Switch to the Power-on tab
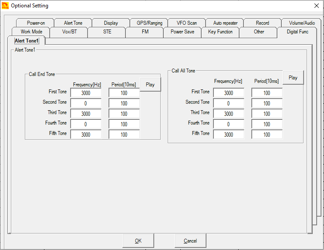 tap(36, 23)
